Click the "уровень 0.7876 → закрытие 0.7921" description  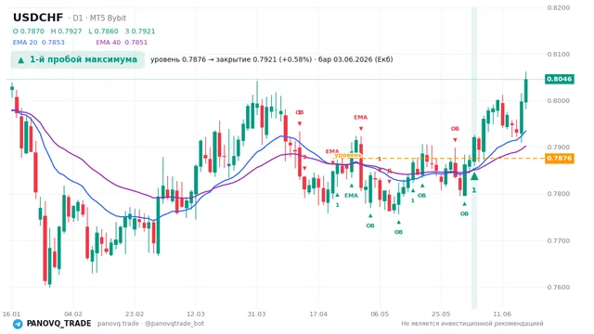pos(272,59)
